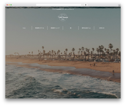Minimize the window with yellow button

[x=9, y=5]
